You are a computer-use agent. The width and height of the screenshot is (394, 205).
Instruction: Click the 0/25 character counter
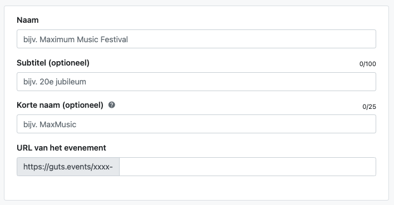coord(369,107)
